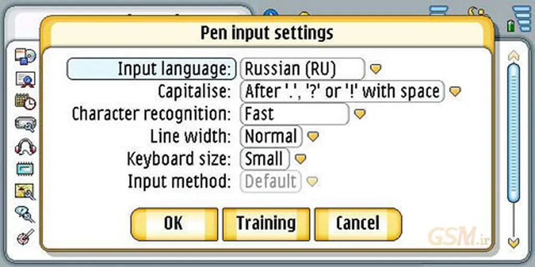535x267 pixels.
Task: Click the CD and monitor icon in sidebar
Action: (x=25, y=56)
